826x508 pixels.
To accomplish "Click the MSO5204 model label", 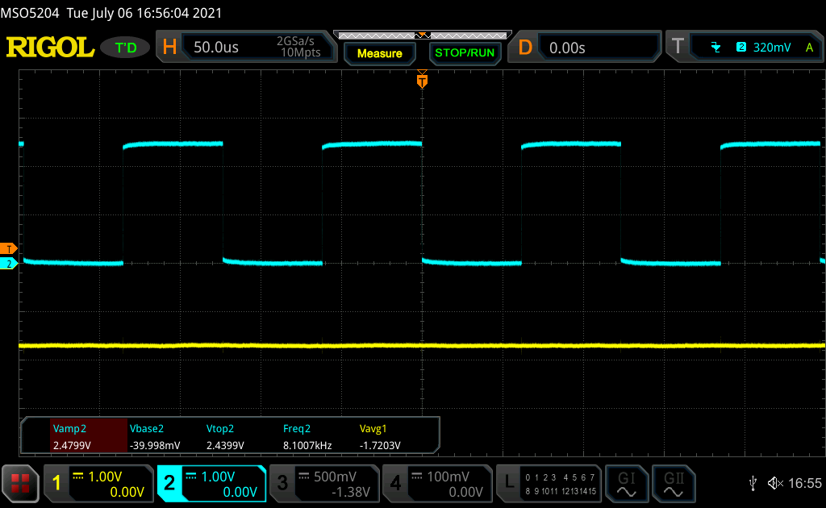I will point(30,13).
